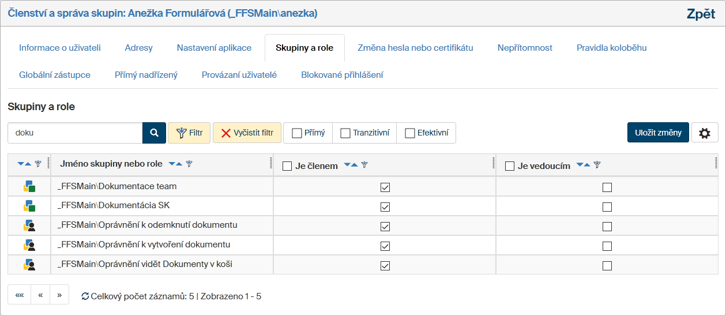Screen dimensions: 726x316
Task: Click filter funnel icon in Jméno skupiny column
Action: pyautogui.click(x=189, y=164)
